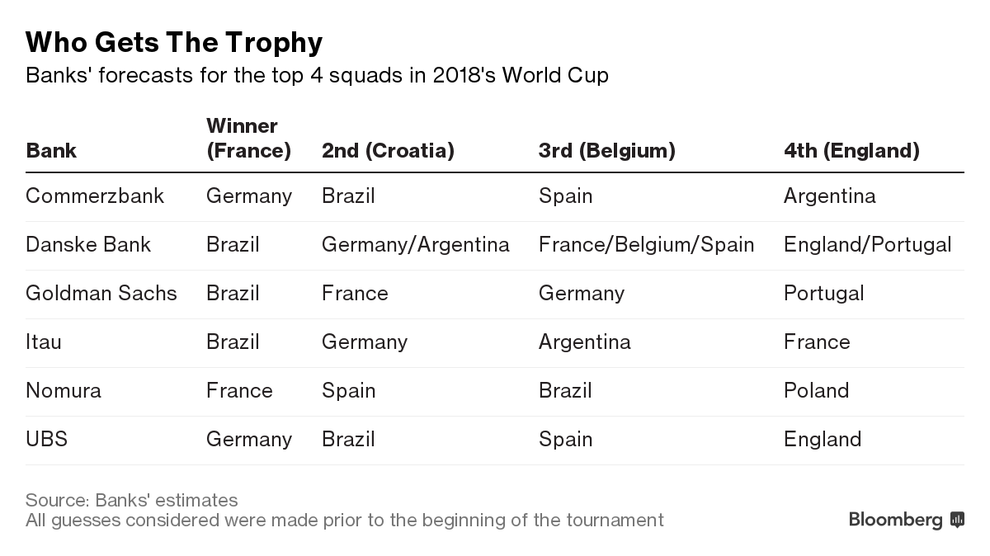Select the Commerzbank row label

pos(95,196)
